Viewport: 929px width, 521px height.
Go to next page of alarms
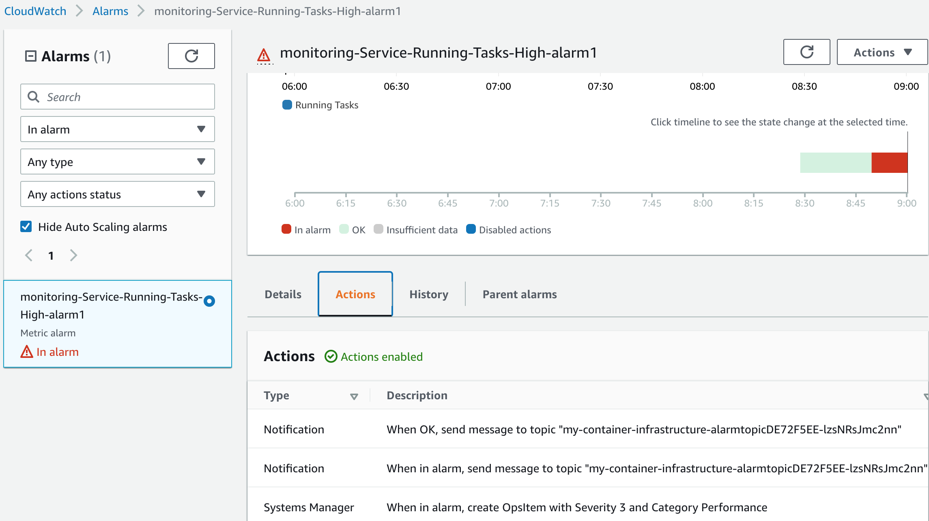(73, 255)
